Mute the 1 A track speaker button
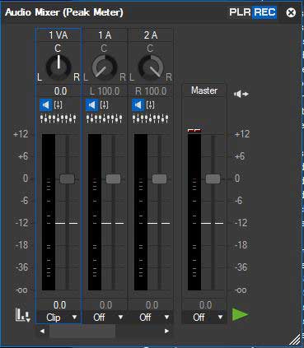304x348 pixels. click(92, 104)
